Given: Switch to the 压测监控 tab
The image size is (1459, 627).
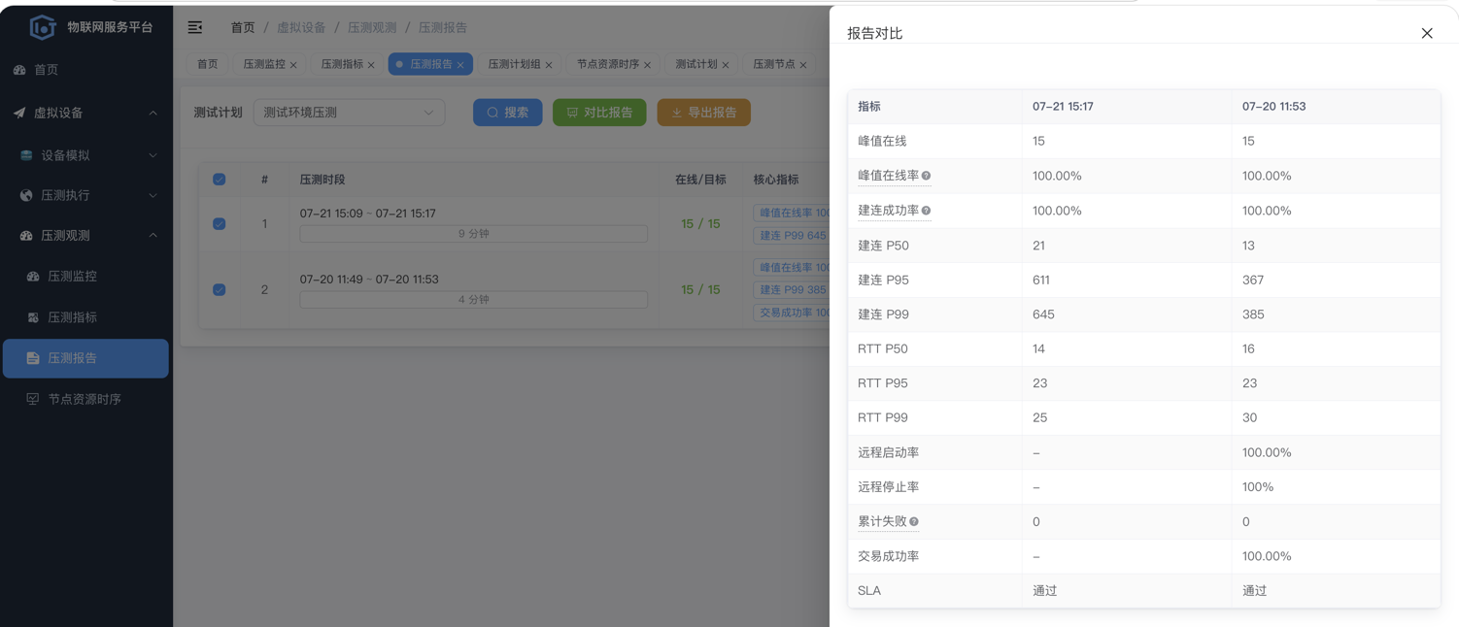Looking at the screenshot, I should (264, 64).
